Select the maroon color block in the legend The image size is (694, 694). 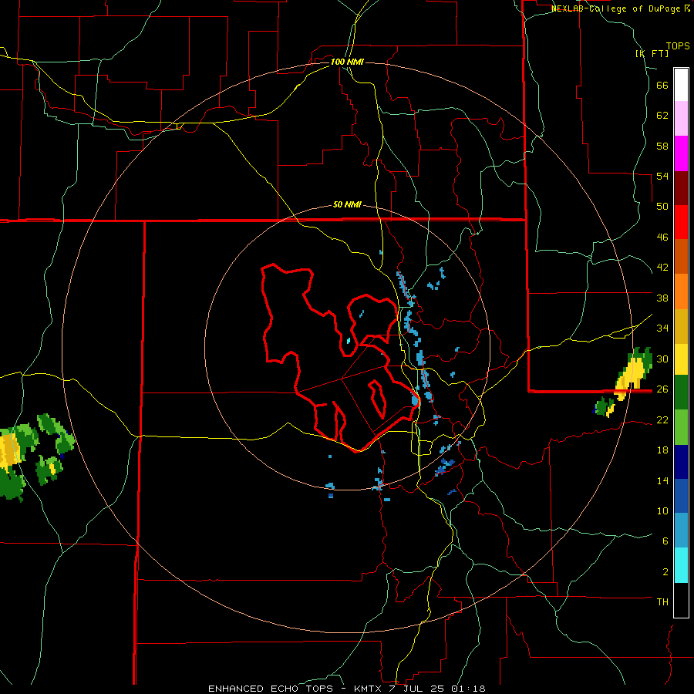[x=681, y=188]
